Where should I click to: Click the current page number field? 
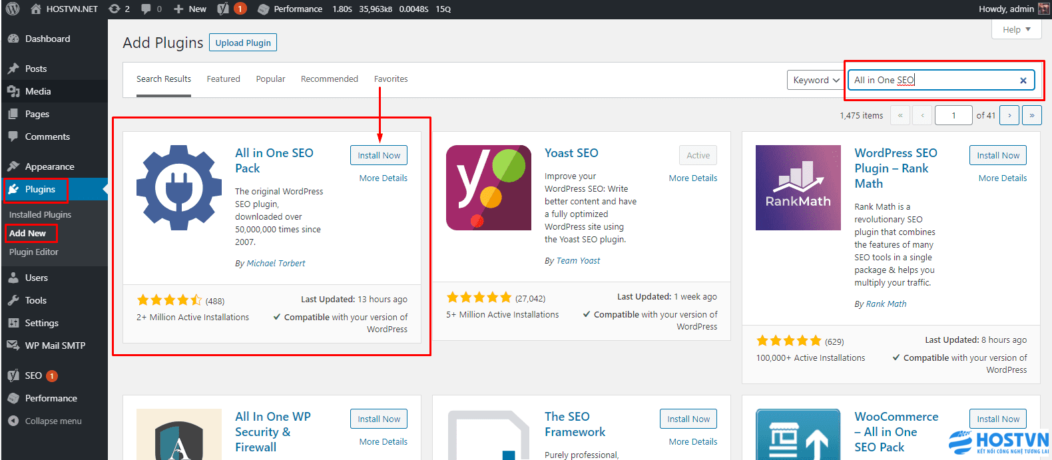pyautogui.click(x=953, y=115)
